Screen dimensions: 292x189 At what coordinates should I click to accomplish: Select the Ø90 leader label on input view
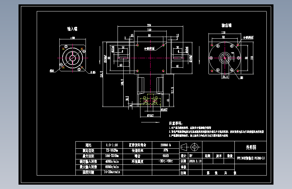click(52, 71)
